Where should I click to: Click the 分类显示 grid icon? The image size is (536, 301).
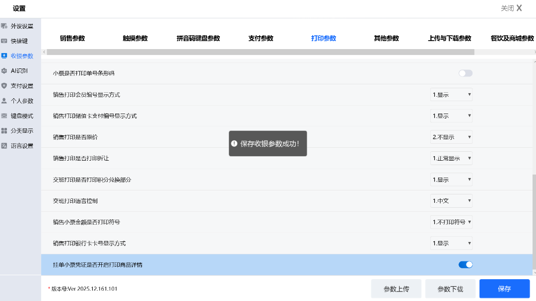[x=4, y=131]
